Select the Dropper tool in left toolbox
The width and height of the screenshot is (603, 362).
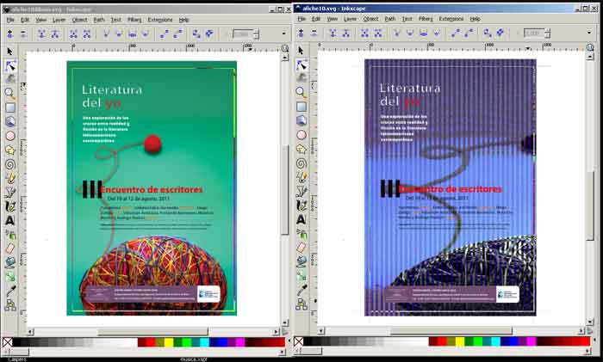click(10, 290)
